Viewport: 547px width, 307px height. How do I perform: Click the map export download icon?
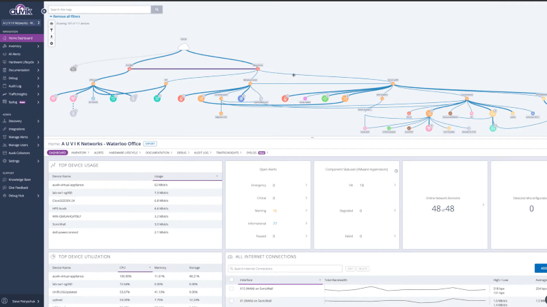(52, 37)
